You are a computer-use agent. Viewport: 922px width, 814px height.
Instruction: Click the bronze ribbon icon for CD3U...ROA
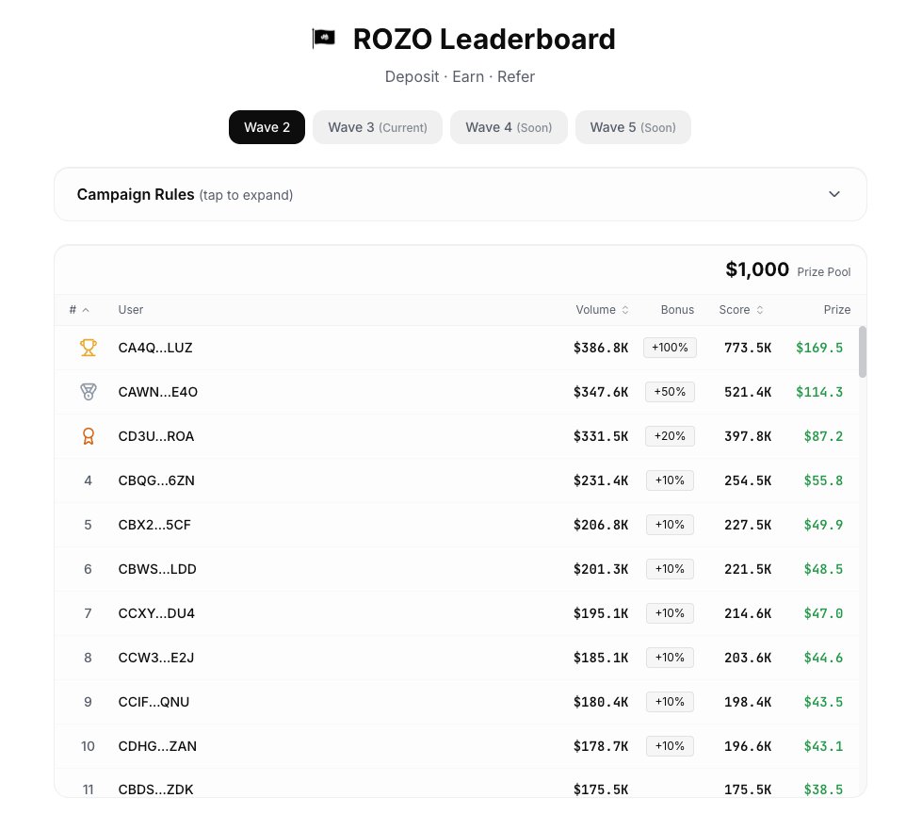pyautogui.click(x=89, y=436)
